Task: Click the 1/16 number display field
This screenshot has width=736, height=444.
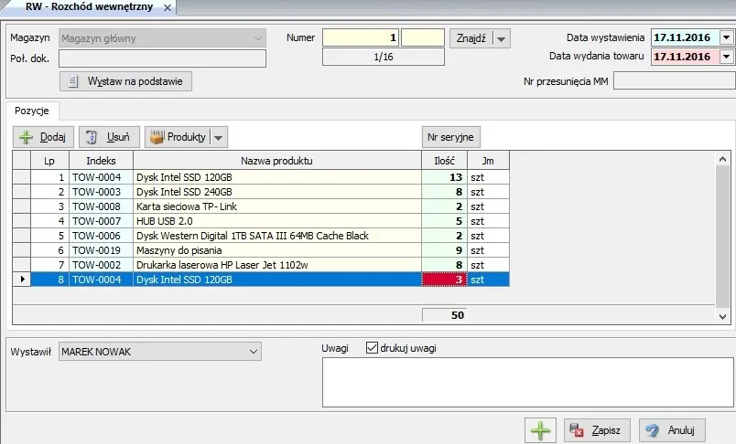Action: [384, 57]
